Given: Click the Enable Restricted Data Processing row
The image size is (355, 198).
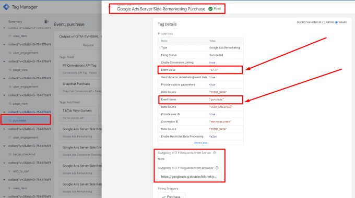Looking at the screenshot, I should [x=200, y=137].
